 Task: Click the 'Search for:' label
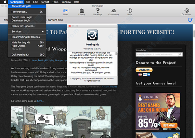tap(141, 50)
